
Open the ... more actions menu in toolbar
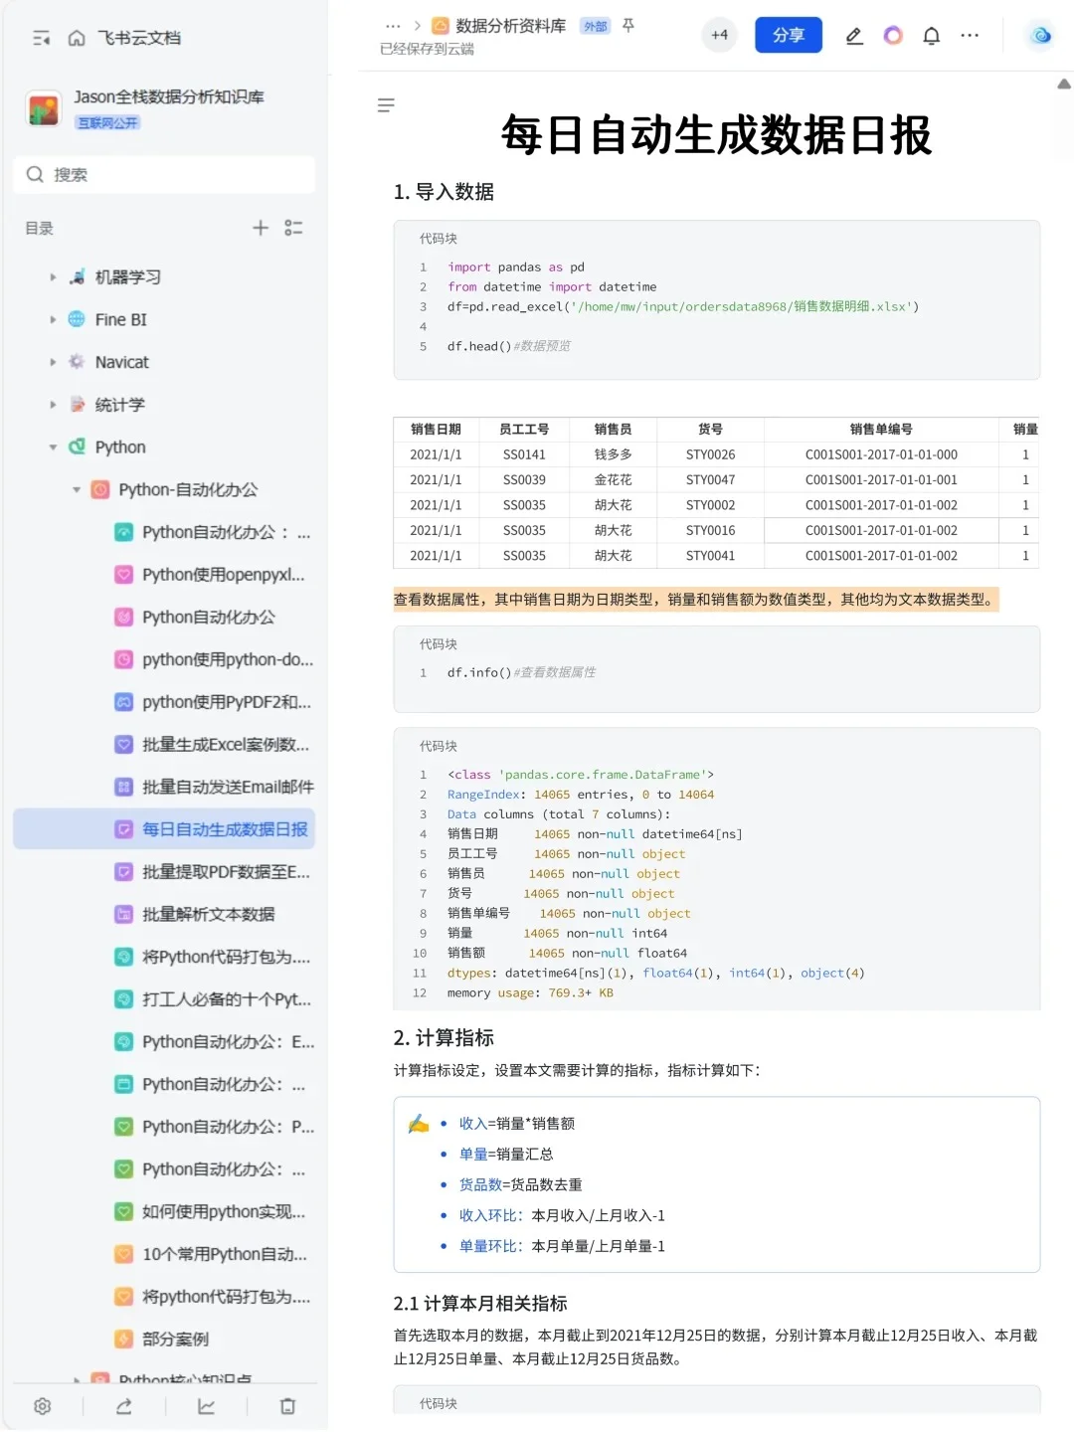pyautogui.click(x=970, y=35)
